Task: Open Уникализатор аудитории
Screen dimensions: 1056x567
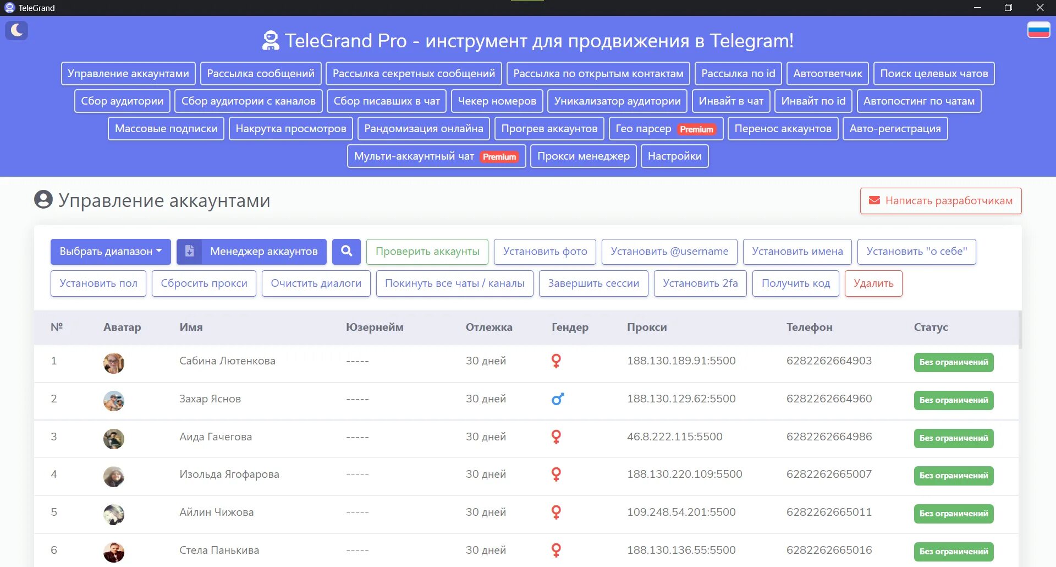Action: (617, 101)
